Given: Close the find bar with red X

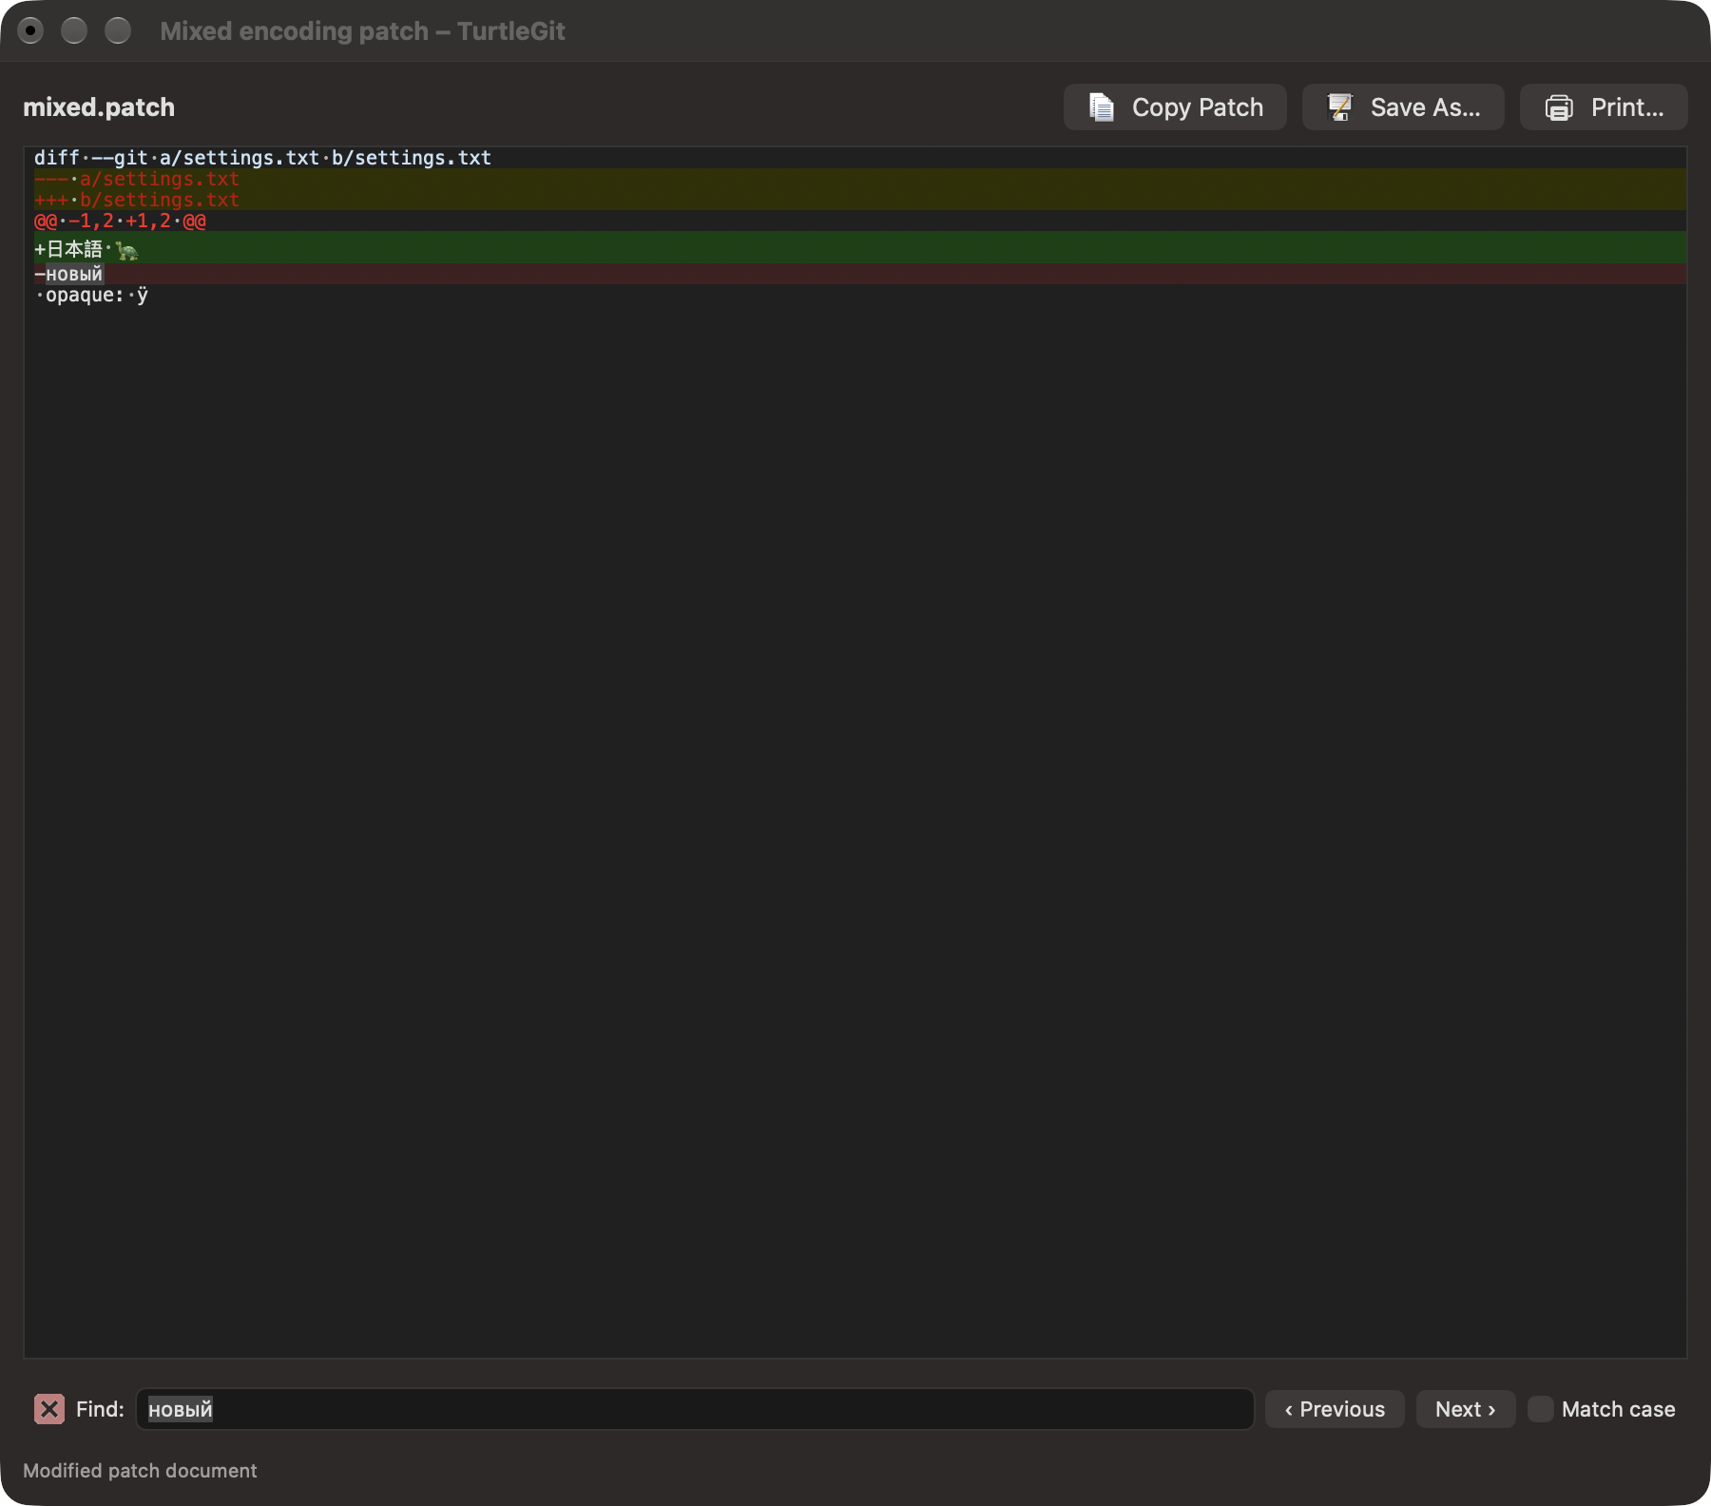Looking at the screenshot, I should pos(49,1409).
